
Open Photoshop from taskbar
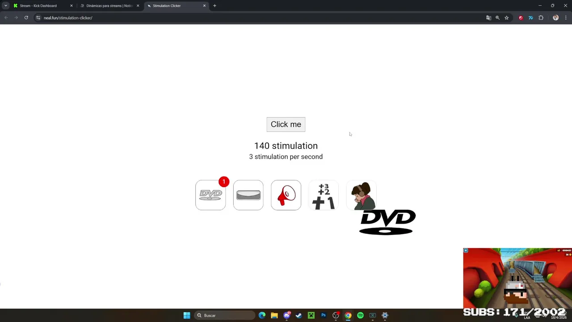(324, 315)
